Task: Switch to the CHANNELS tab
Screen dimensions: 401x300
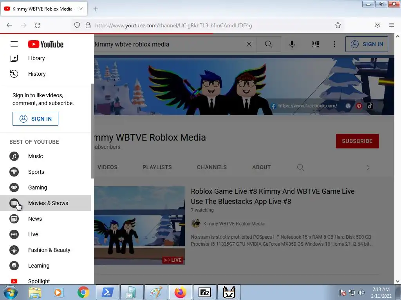Action: [x=212, y=167]
